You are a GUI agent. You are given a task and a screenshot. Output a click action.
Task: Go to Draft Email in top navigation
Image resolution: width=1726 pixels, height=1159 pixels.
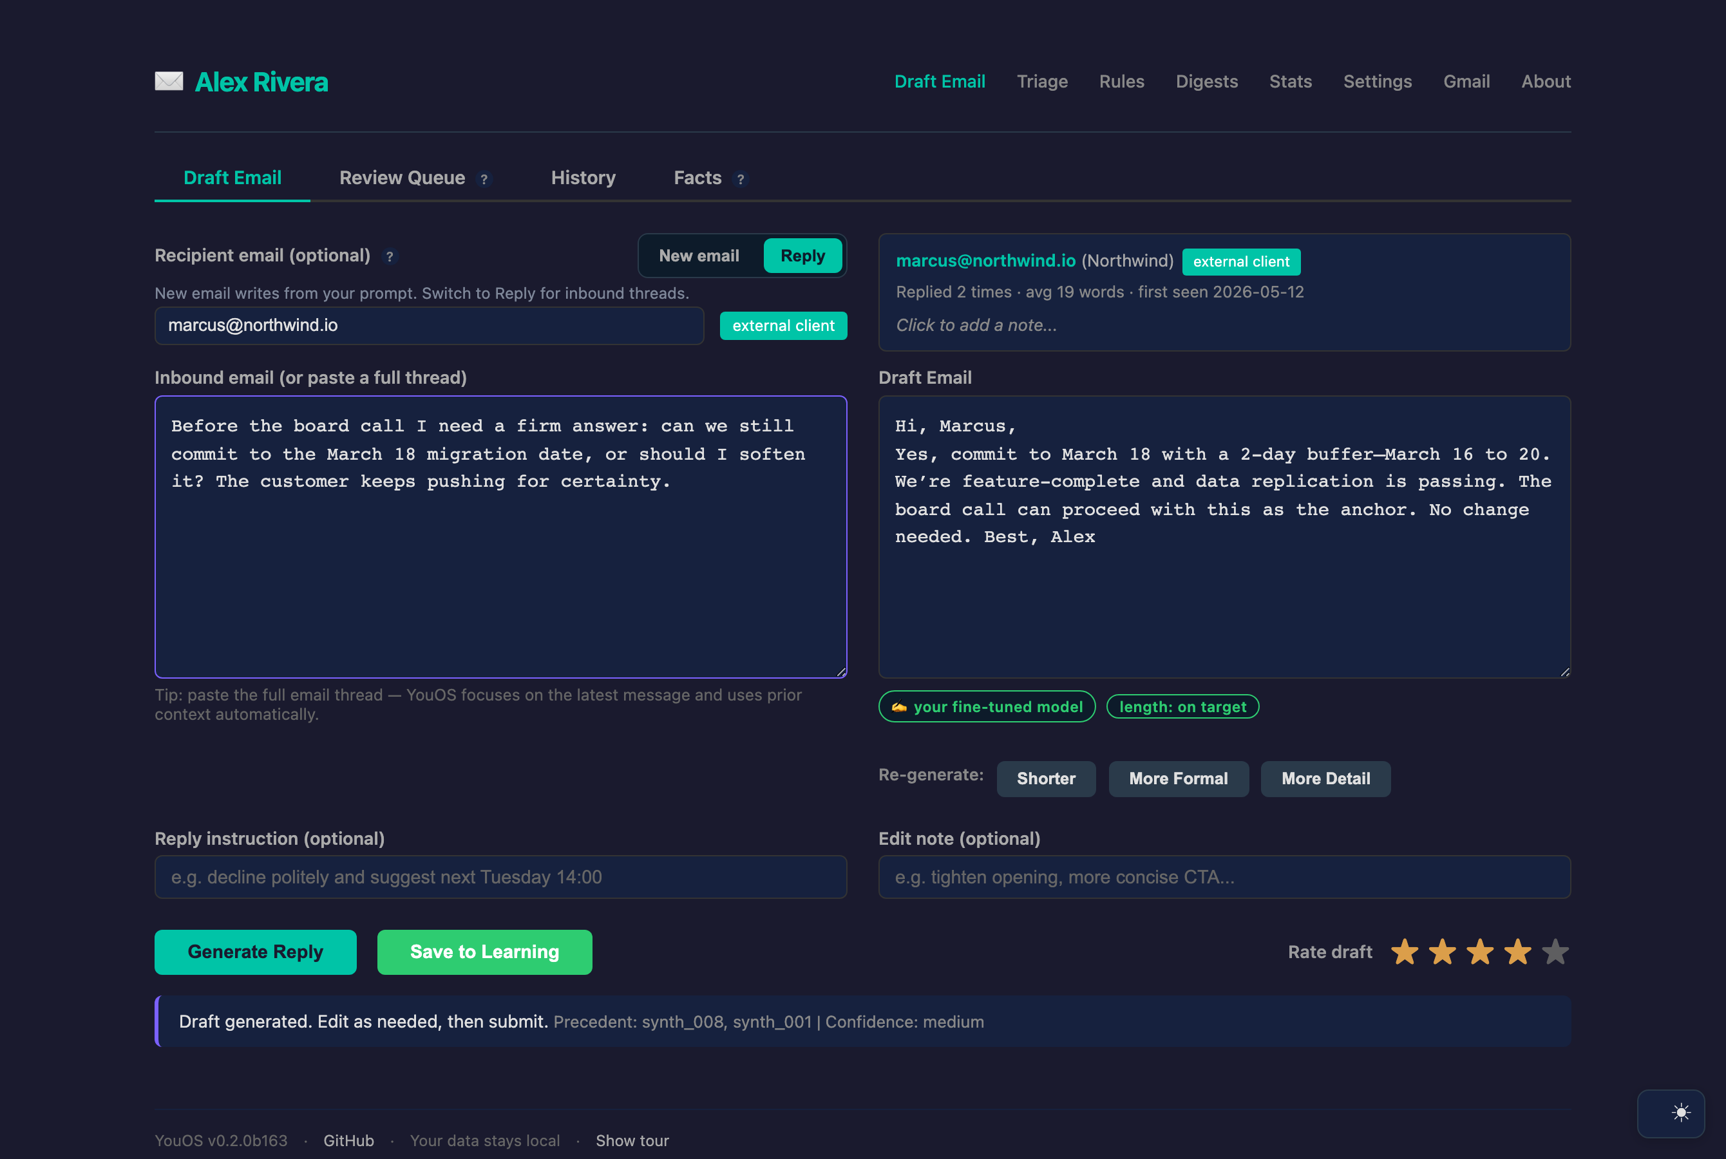940,81
